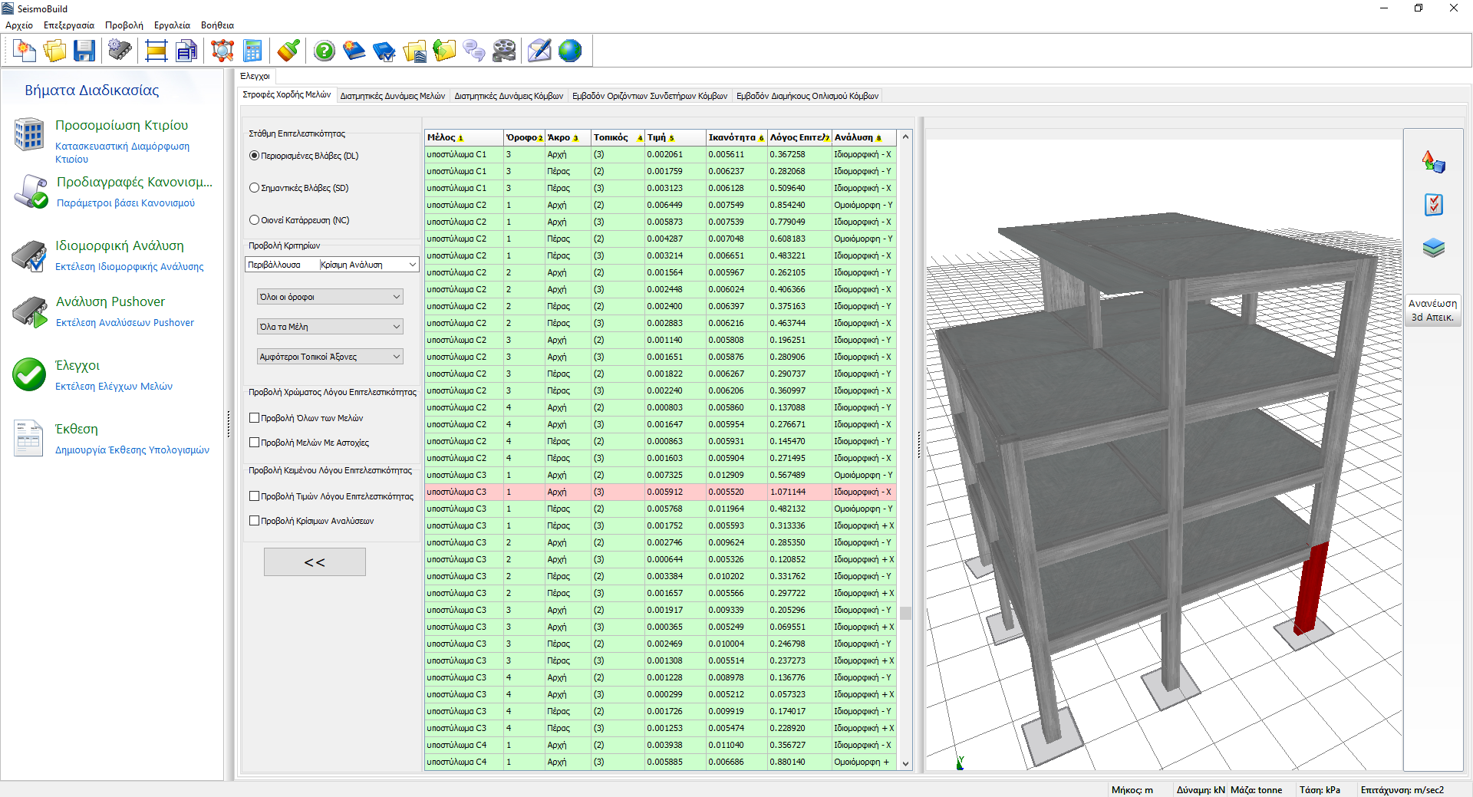Open help via green question mark icon

pos(325,51)
